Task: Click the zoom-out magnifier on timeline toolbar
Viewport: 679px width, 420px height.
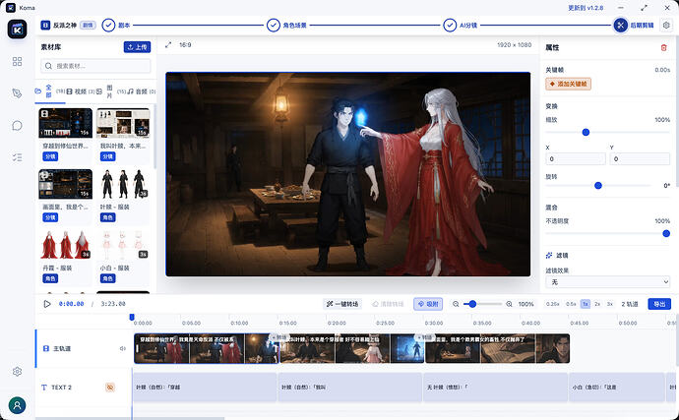Action: point(456,304)
